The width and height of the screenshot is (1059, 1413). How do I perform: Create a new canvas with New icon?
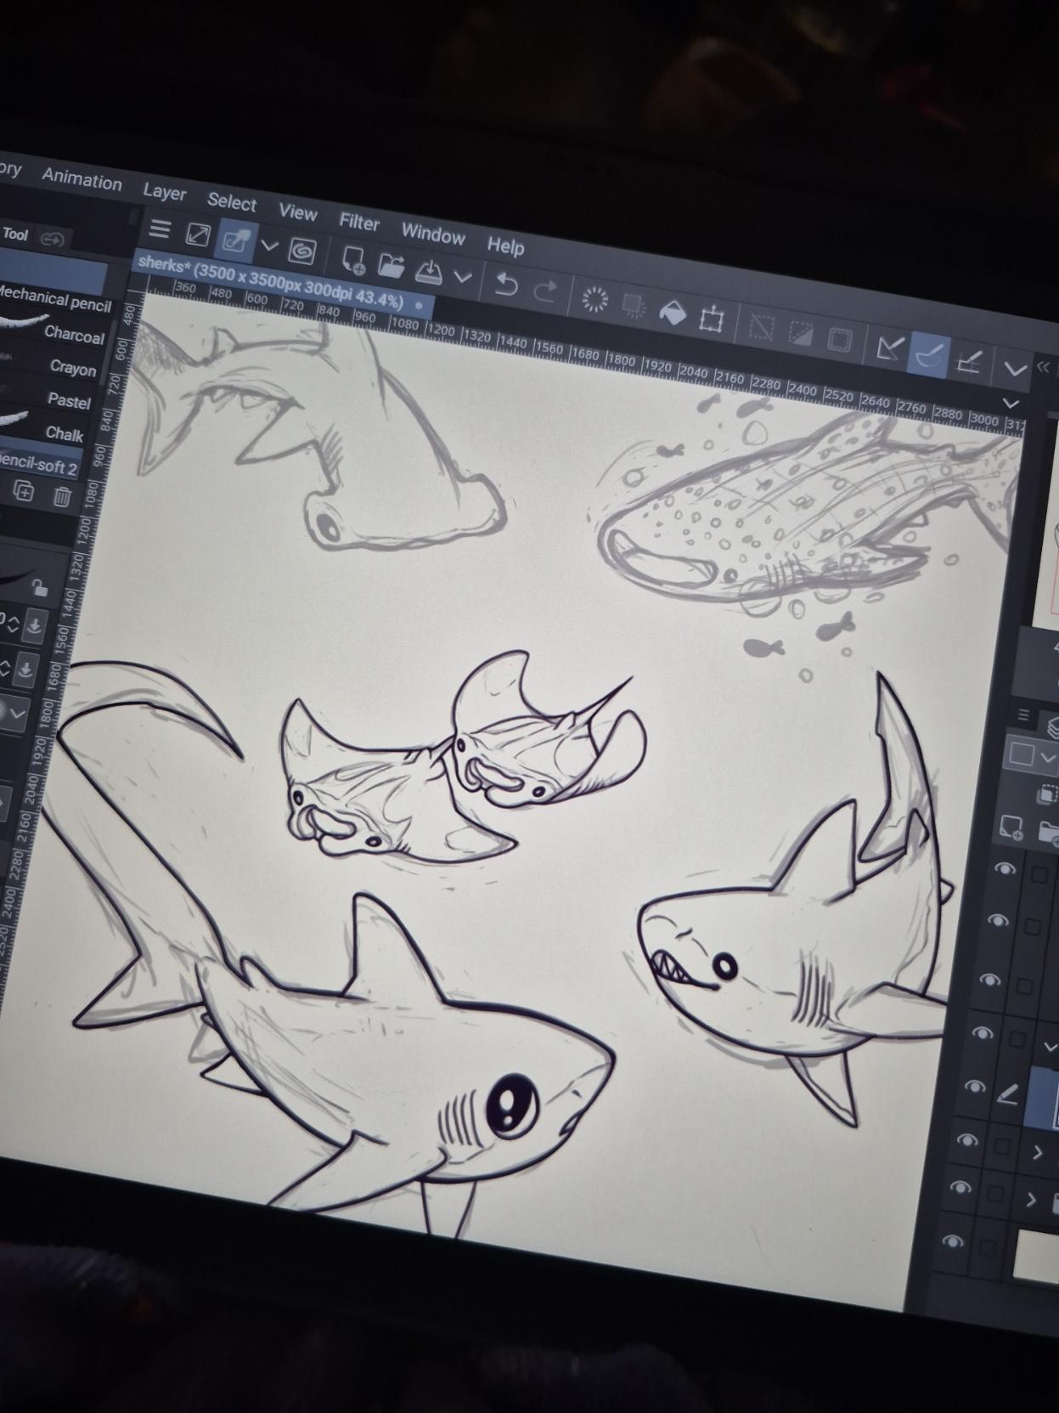(x=353, y=259)
